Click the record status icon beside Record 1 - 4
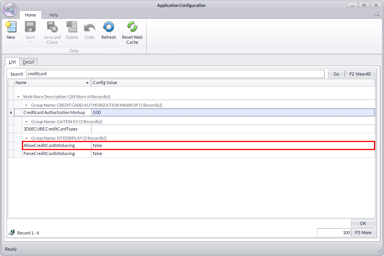This screenshot has width=384, height=256. pos(12,233)
